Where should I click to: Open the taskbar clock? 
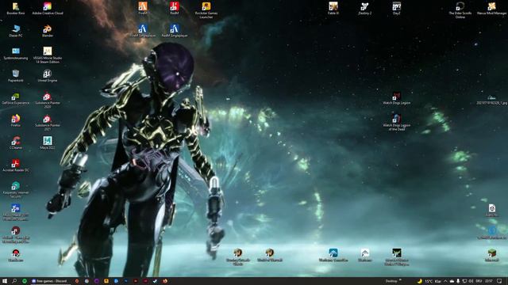[x=489, y=281]
